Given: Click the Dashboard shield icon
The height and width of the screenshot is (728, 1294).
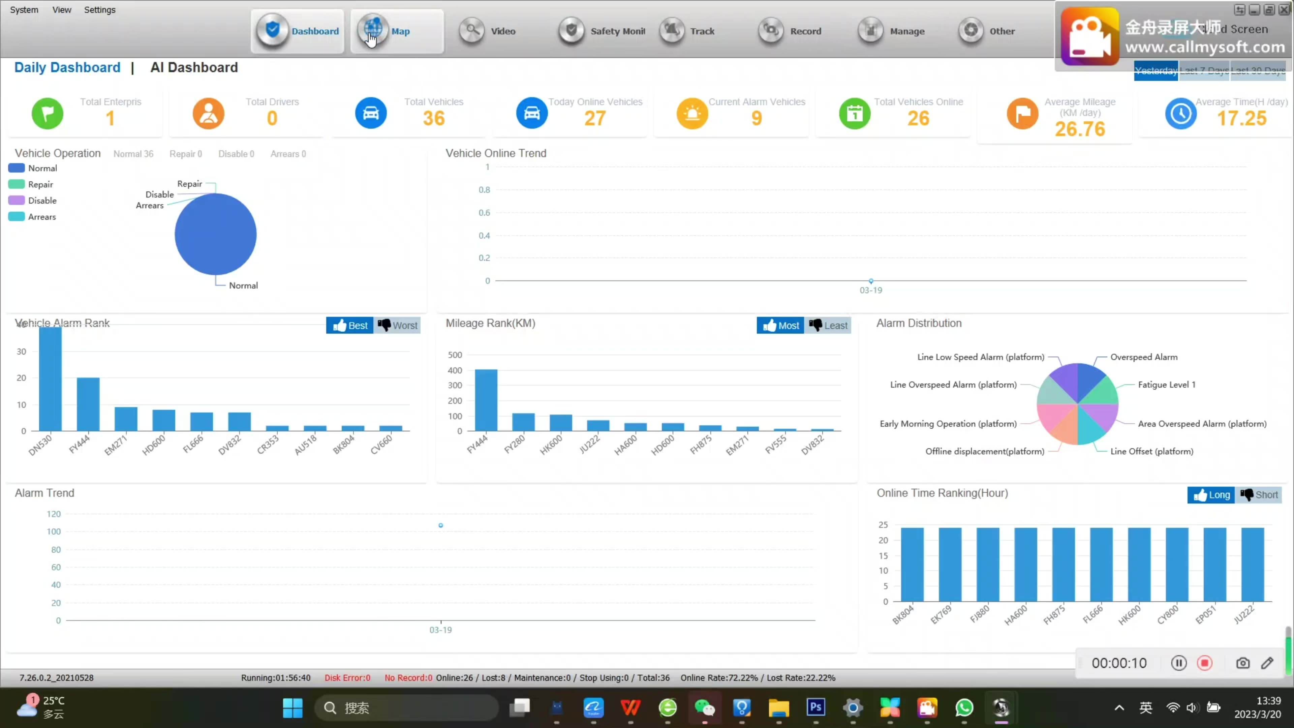Looking at the screenshot, I should 273,30.
